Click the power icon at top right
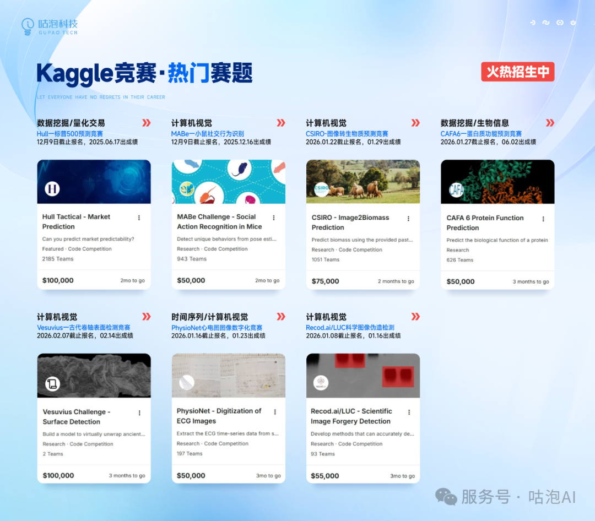Viewport: 595px width, 521px height. pos(573,23)
